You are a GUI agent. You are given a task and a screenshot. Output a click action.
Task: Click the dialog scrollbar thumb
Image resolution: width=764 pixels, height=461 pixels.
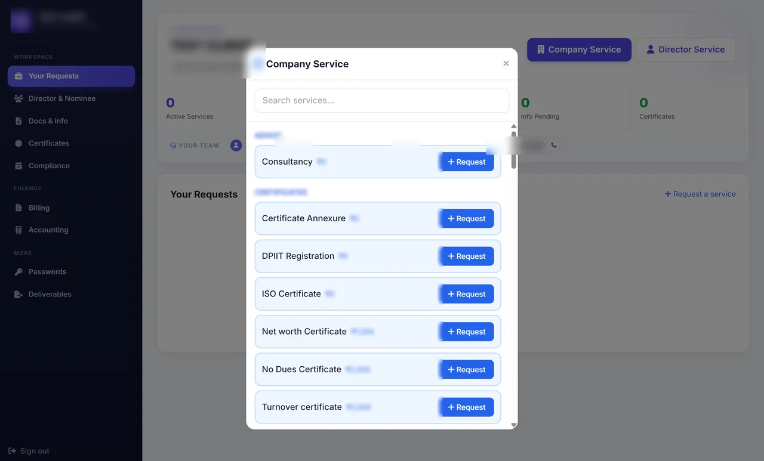[x=514, y=150]
